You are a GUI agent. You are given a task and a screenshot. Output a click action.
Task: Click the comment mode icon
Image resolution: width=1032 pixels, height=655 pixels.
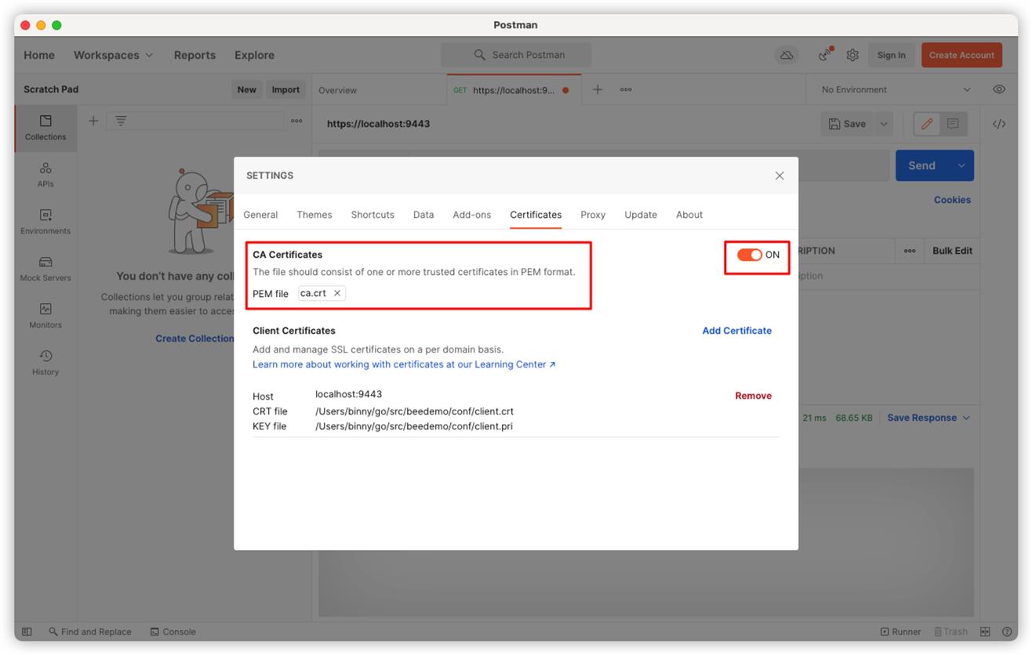point(953,124)
